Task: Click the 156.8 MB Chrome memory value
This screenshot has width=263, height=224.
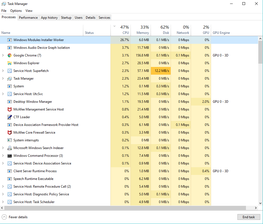Action: pyautogui.click(x=142, y=55)
